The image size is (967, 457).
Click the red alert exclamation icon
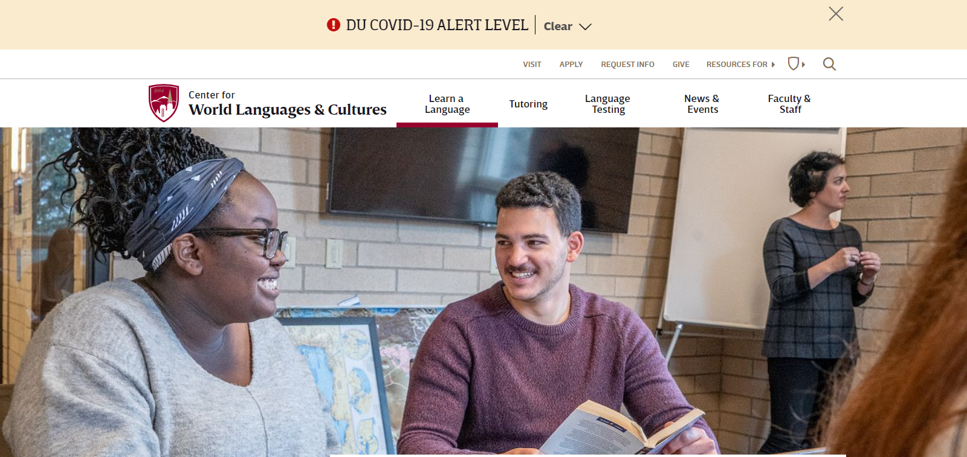pyautogui.click(x=334, y=25)
